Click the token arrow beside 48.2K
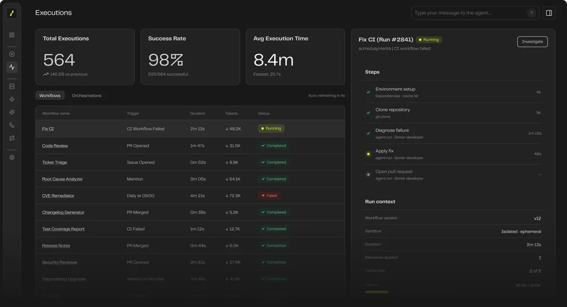 [x=227, y=129]
